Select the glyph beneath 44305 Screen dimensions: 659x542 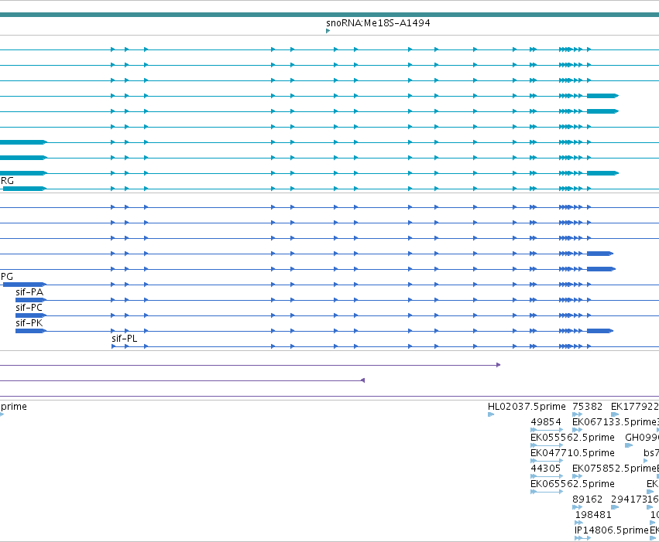[547, 476]
